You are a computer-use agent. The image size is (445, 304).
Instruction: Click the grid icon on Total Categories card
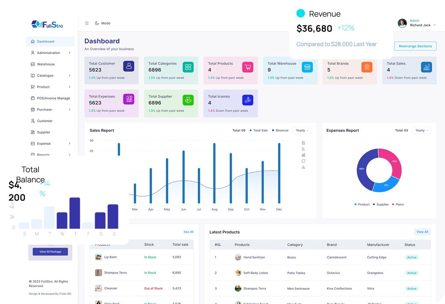point(188,67)
